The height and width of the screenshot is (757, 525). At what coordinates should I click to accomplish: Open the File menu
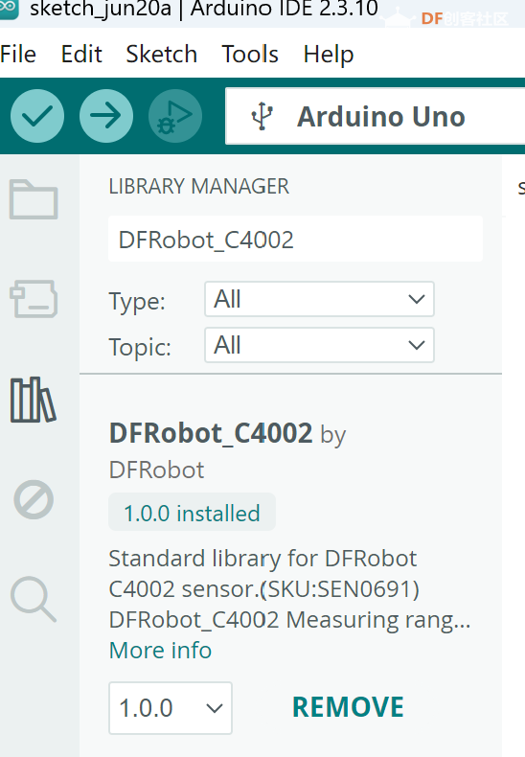click(18, 54)
